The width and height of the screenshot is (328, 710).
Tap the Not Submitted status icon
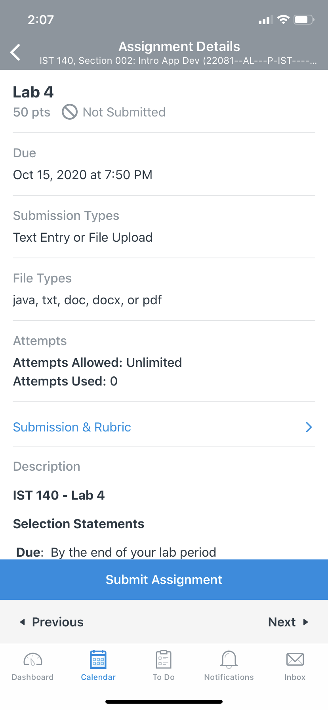click(69, 112)
